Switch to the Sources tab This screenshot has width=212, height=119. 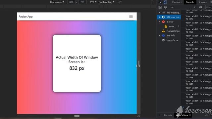[x=202, y=2]
